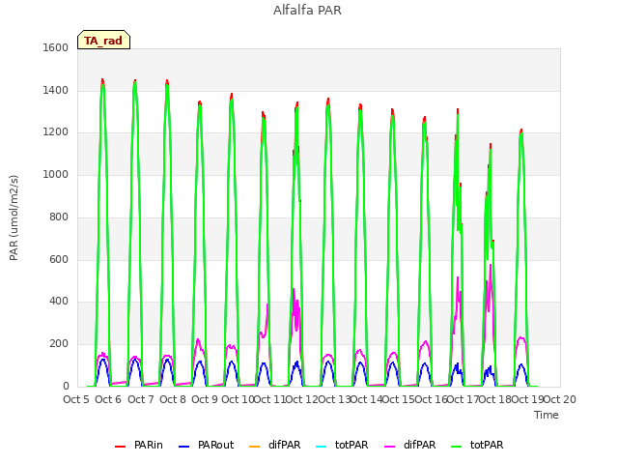The image size is (618, 464).
Task: Click the PARin legend label
Action: point(148,445)
